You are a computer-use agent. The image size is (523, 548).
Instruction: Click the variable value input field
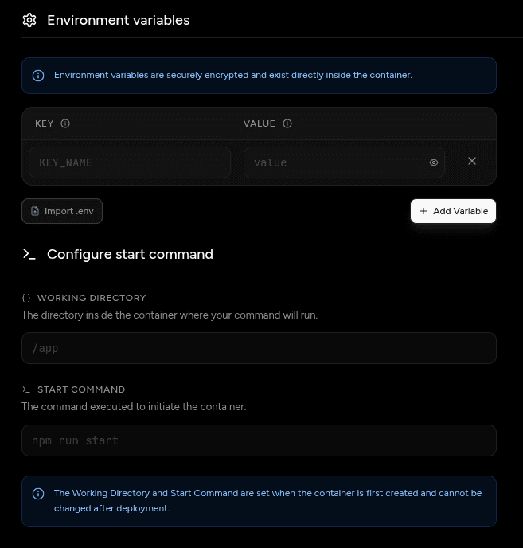coord(334,162)
